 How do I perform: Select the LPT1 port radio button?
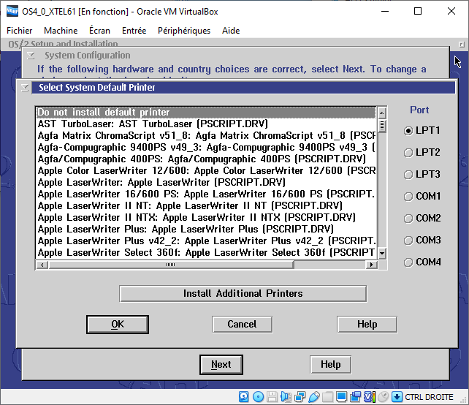(x=408, y=131)
